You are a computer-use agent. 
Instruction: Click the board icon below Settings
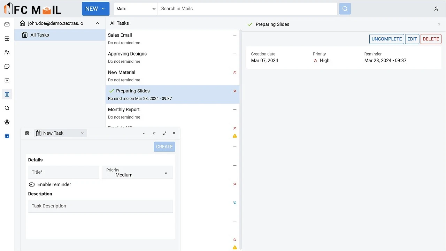click(x=7, y=136)
